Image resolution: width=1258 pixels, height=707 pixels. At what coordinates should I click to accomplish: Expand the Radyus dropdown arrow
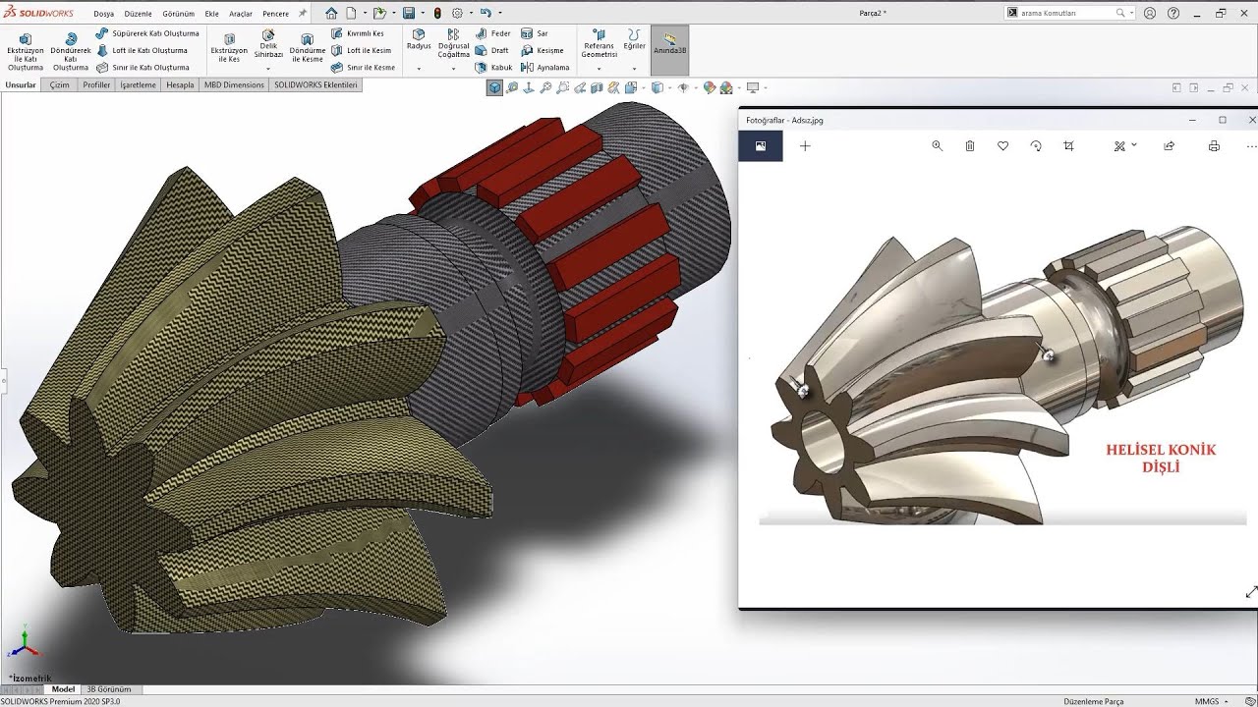point(419,69)
